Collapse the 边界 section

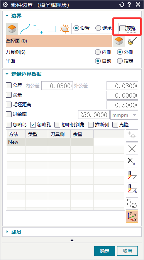[x=7, y=16]
